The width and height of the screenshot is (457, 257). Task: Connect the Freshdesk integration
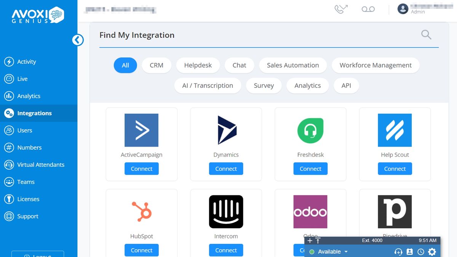coord(310,169)
